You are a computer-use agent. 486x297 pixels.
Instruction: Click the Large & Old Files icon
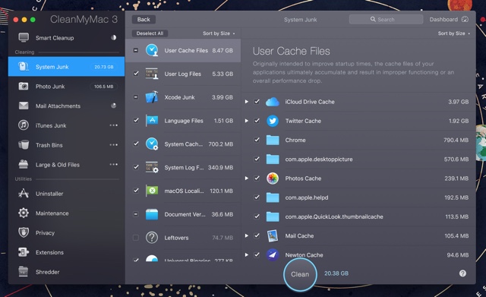(x=24, y=164)
